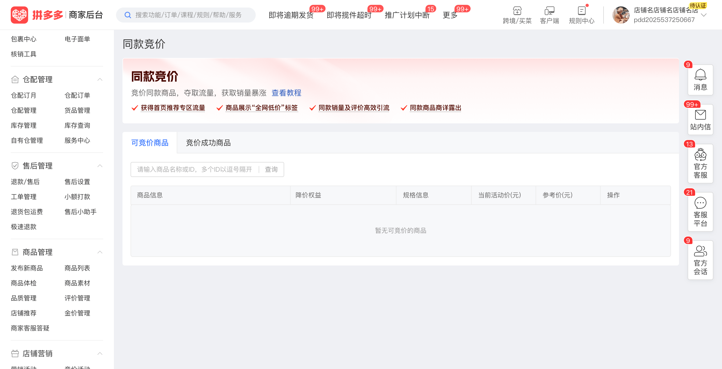Collapse the 仓配管理 sidebar section
This screenshot has width=722, height=369.
(100, 79)
